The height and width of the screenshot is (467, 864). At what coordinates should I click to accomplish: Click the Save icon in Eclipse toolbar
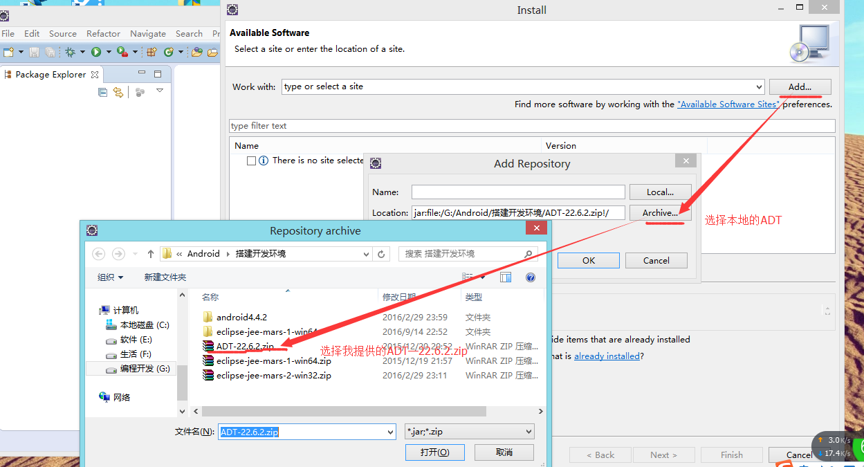pyautogui.click(x=34, y=52)
